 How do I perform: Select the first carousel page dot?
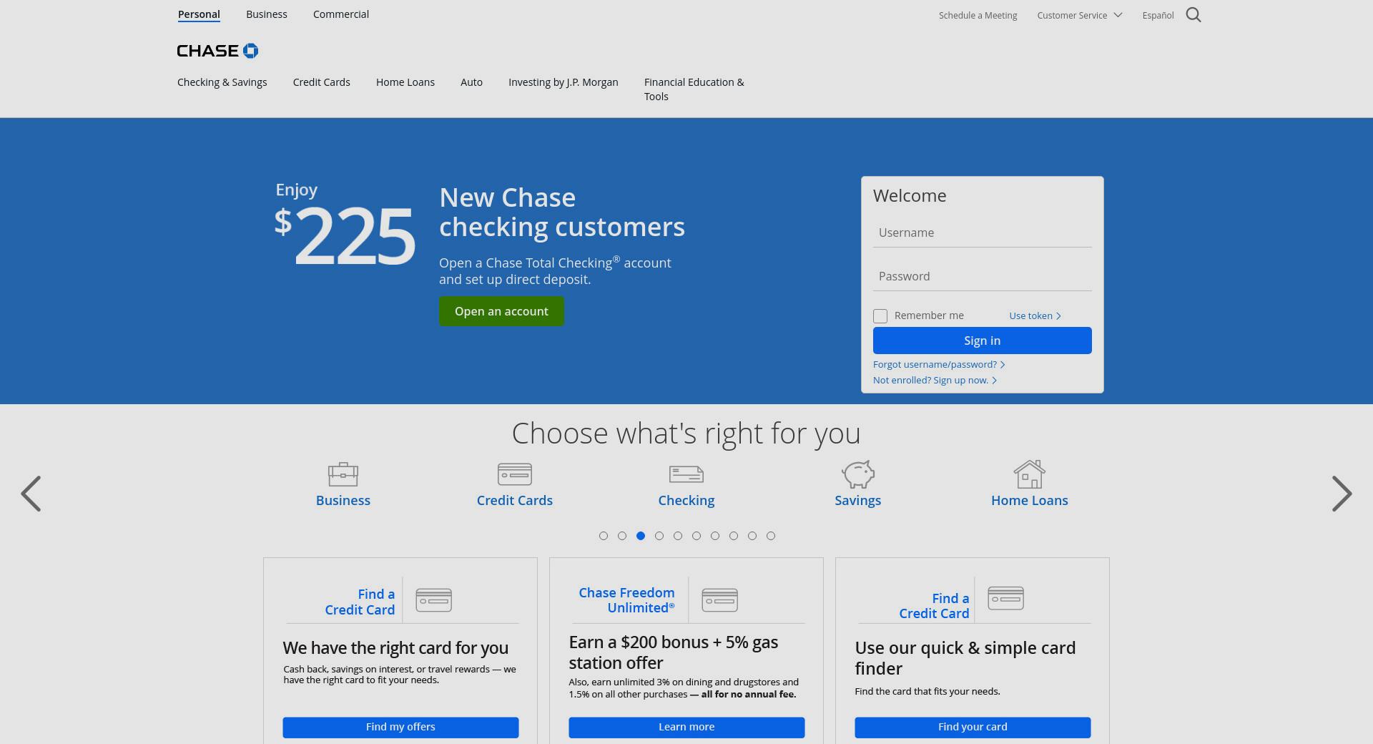pyautogui.click(x=604, y=536)
